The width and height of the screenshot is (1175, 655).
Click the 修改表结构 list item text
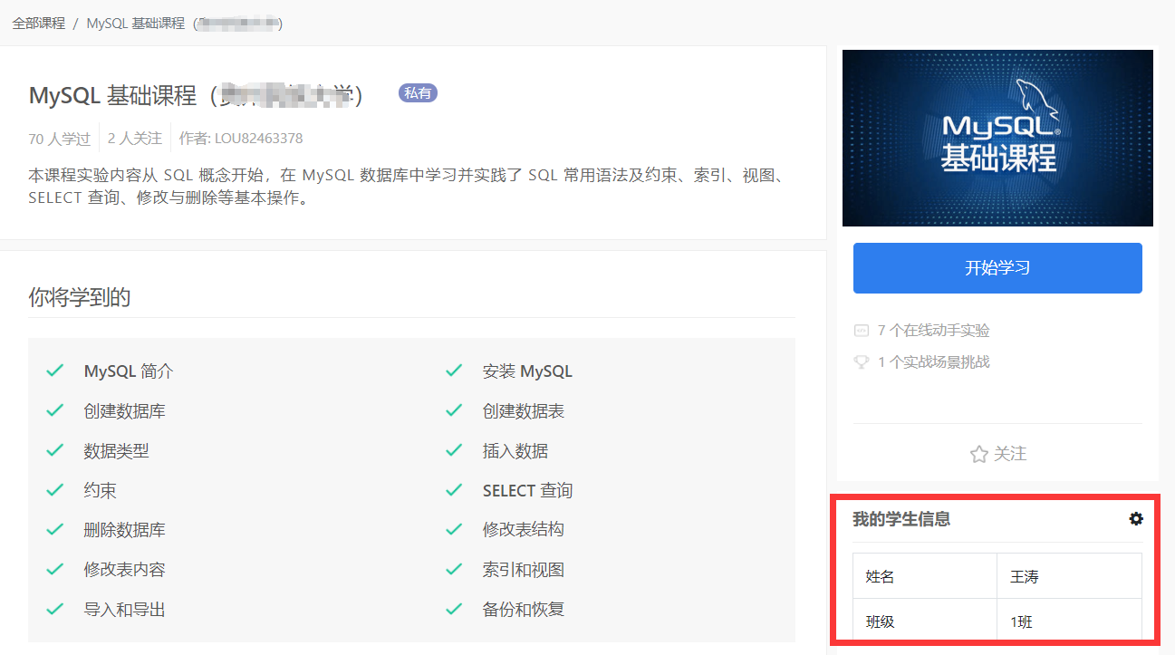(x=524, y=530)
